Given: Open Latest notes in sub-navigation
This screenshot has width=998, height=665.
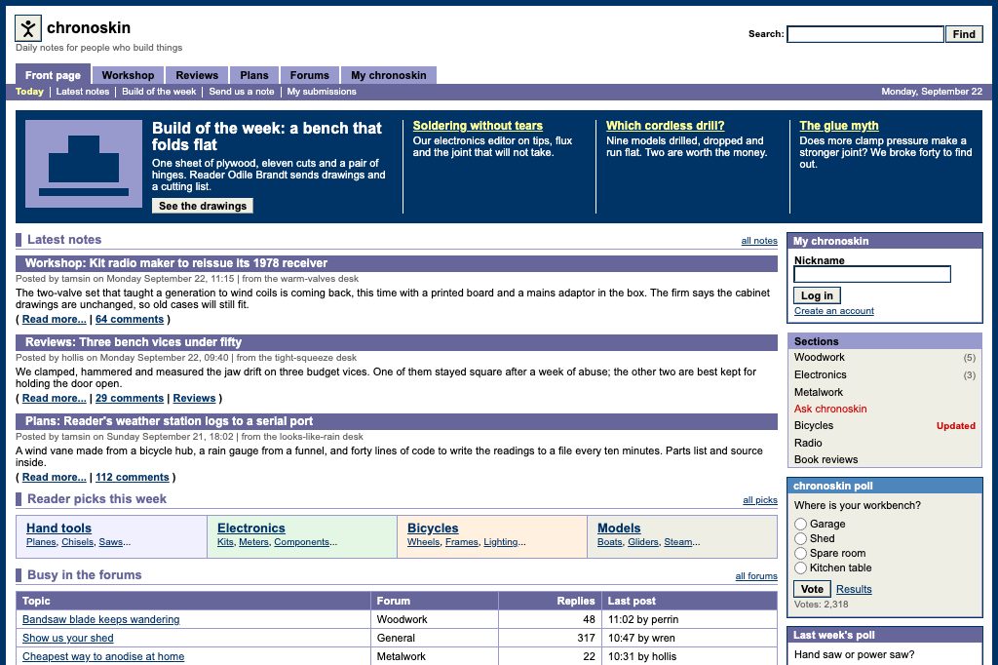Looking at the screenshot, I should click(x=83, y=92).
